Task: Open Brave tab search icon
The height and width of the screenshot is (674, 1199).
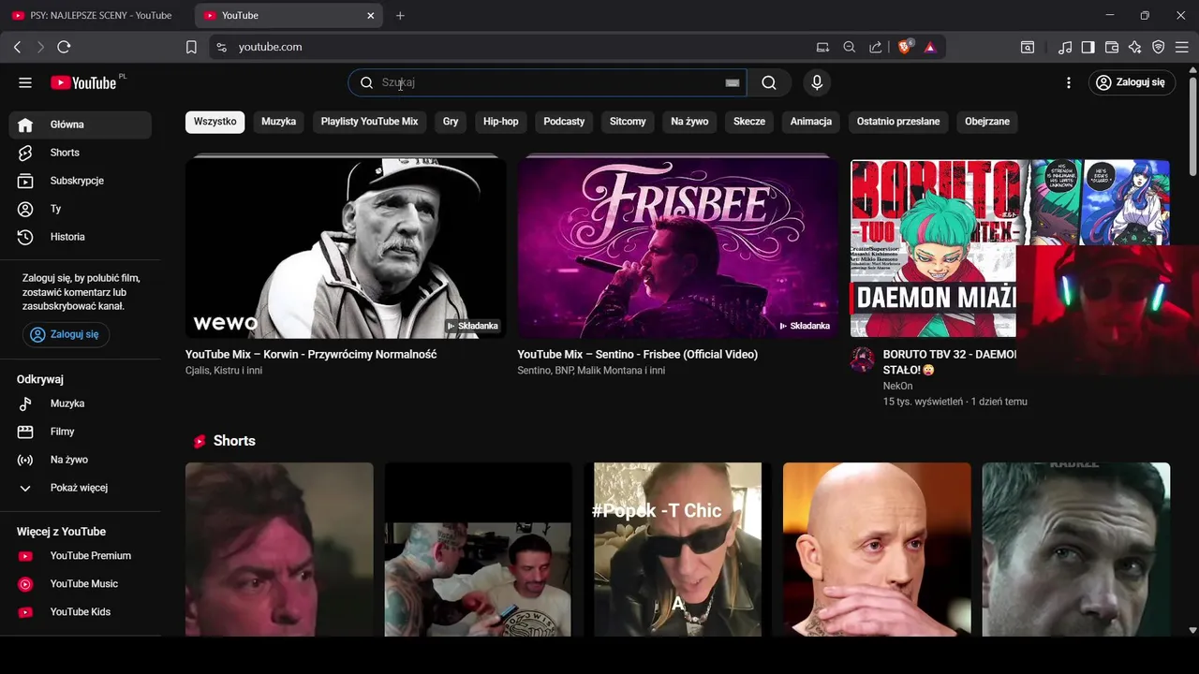Action: coord(1028,47)
